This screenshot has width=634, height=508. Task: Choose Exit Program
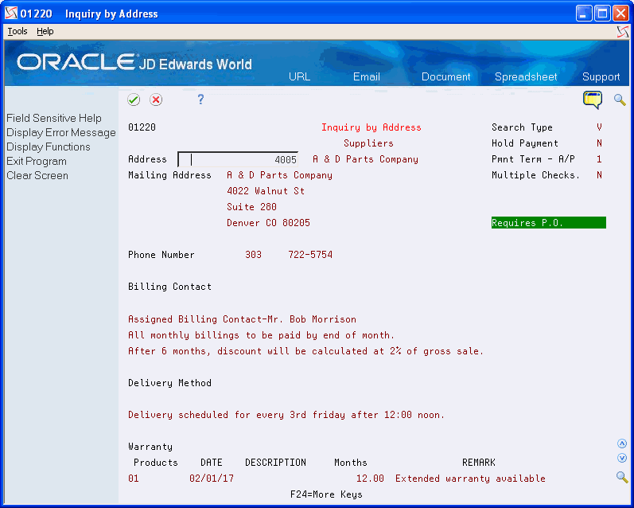click(x=37, y=161)
